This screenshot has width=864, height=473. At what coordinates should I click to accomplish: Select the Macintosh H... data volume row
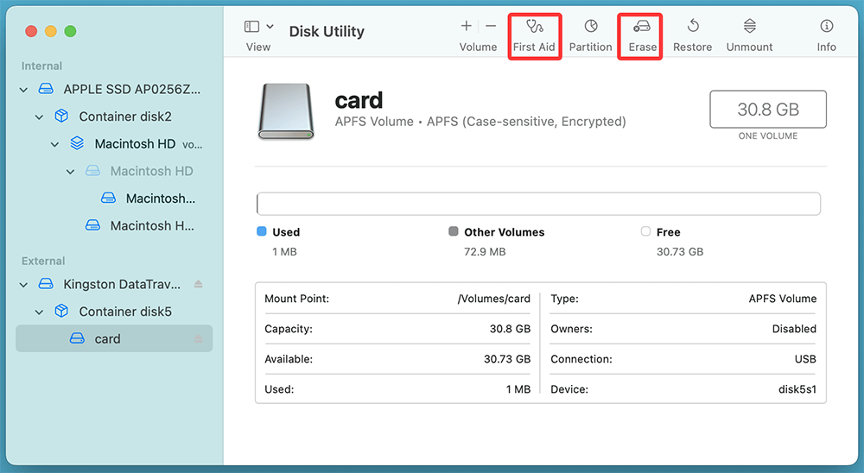115,225
